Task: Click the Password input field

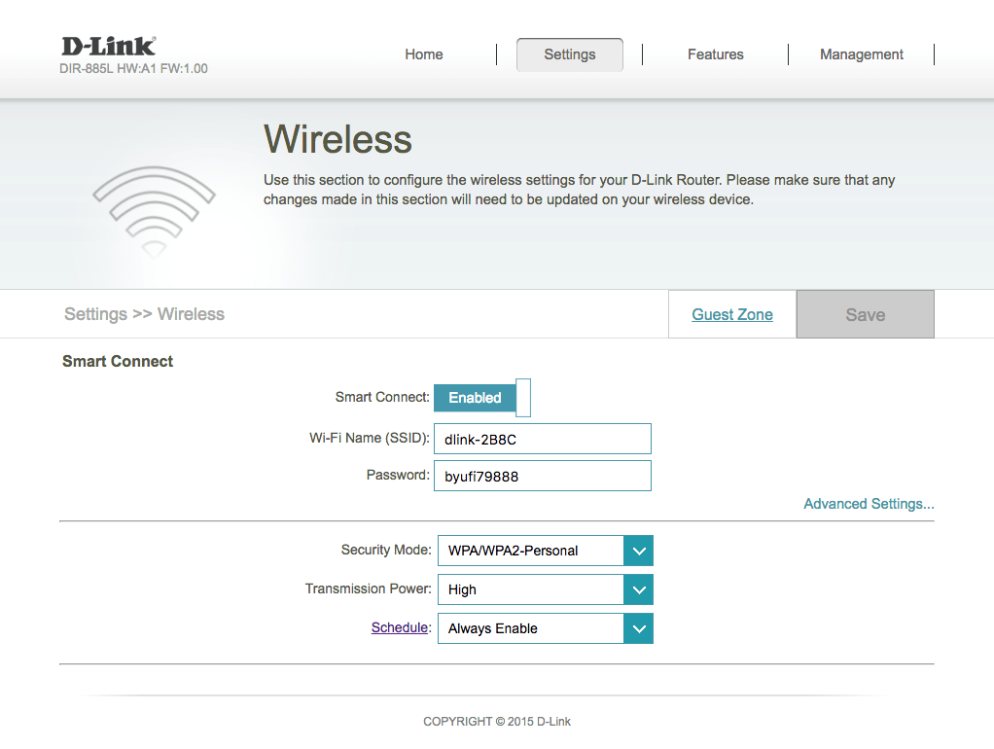Action: point(542,477)
